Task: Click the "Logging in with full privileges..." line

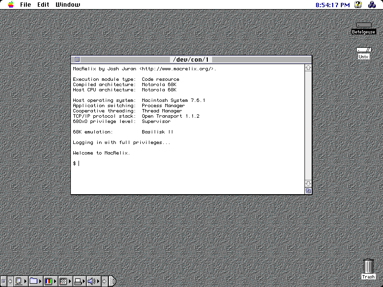Action: pyautogui.click(x=122, y=143)
